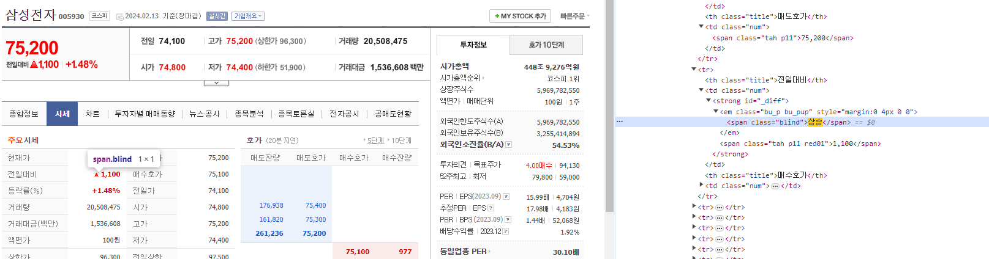Click the 동일업종 PER link

tap(465, 252)
